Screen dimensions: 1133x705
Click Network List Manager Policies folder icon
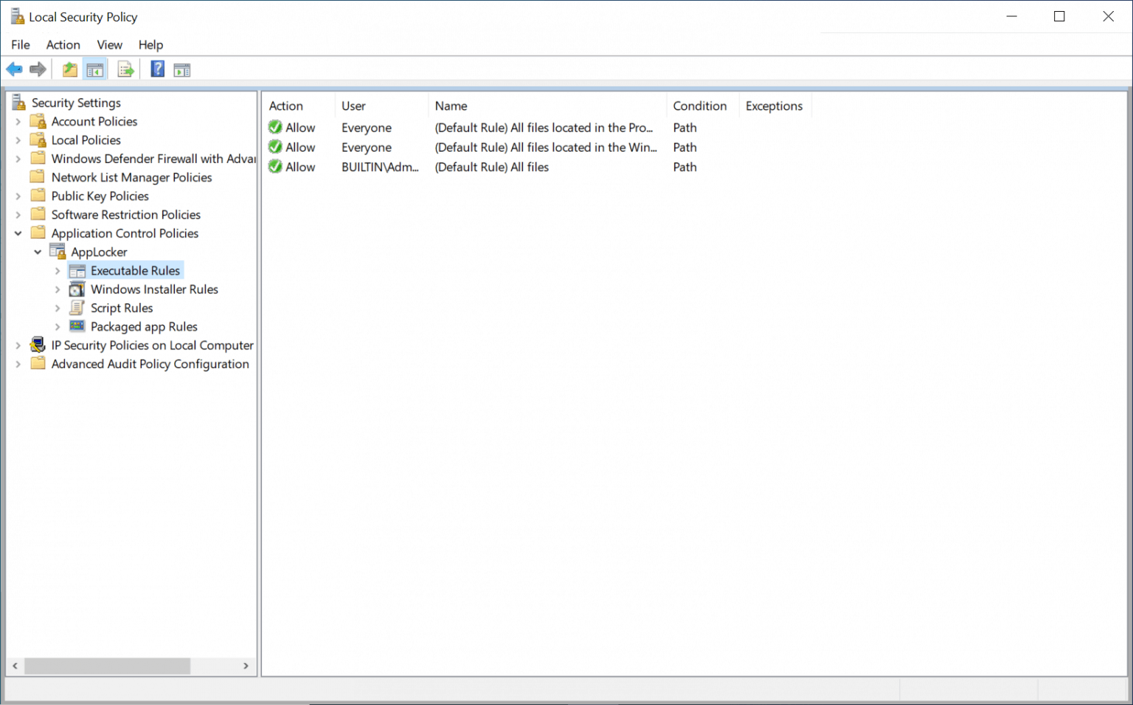point(38,176)
